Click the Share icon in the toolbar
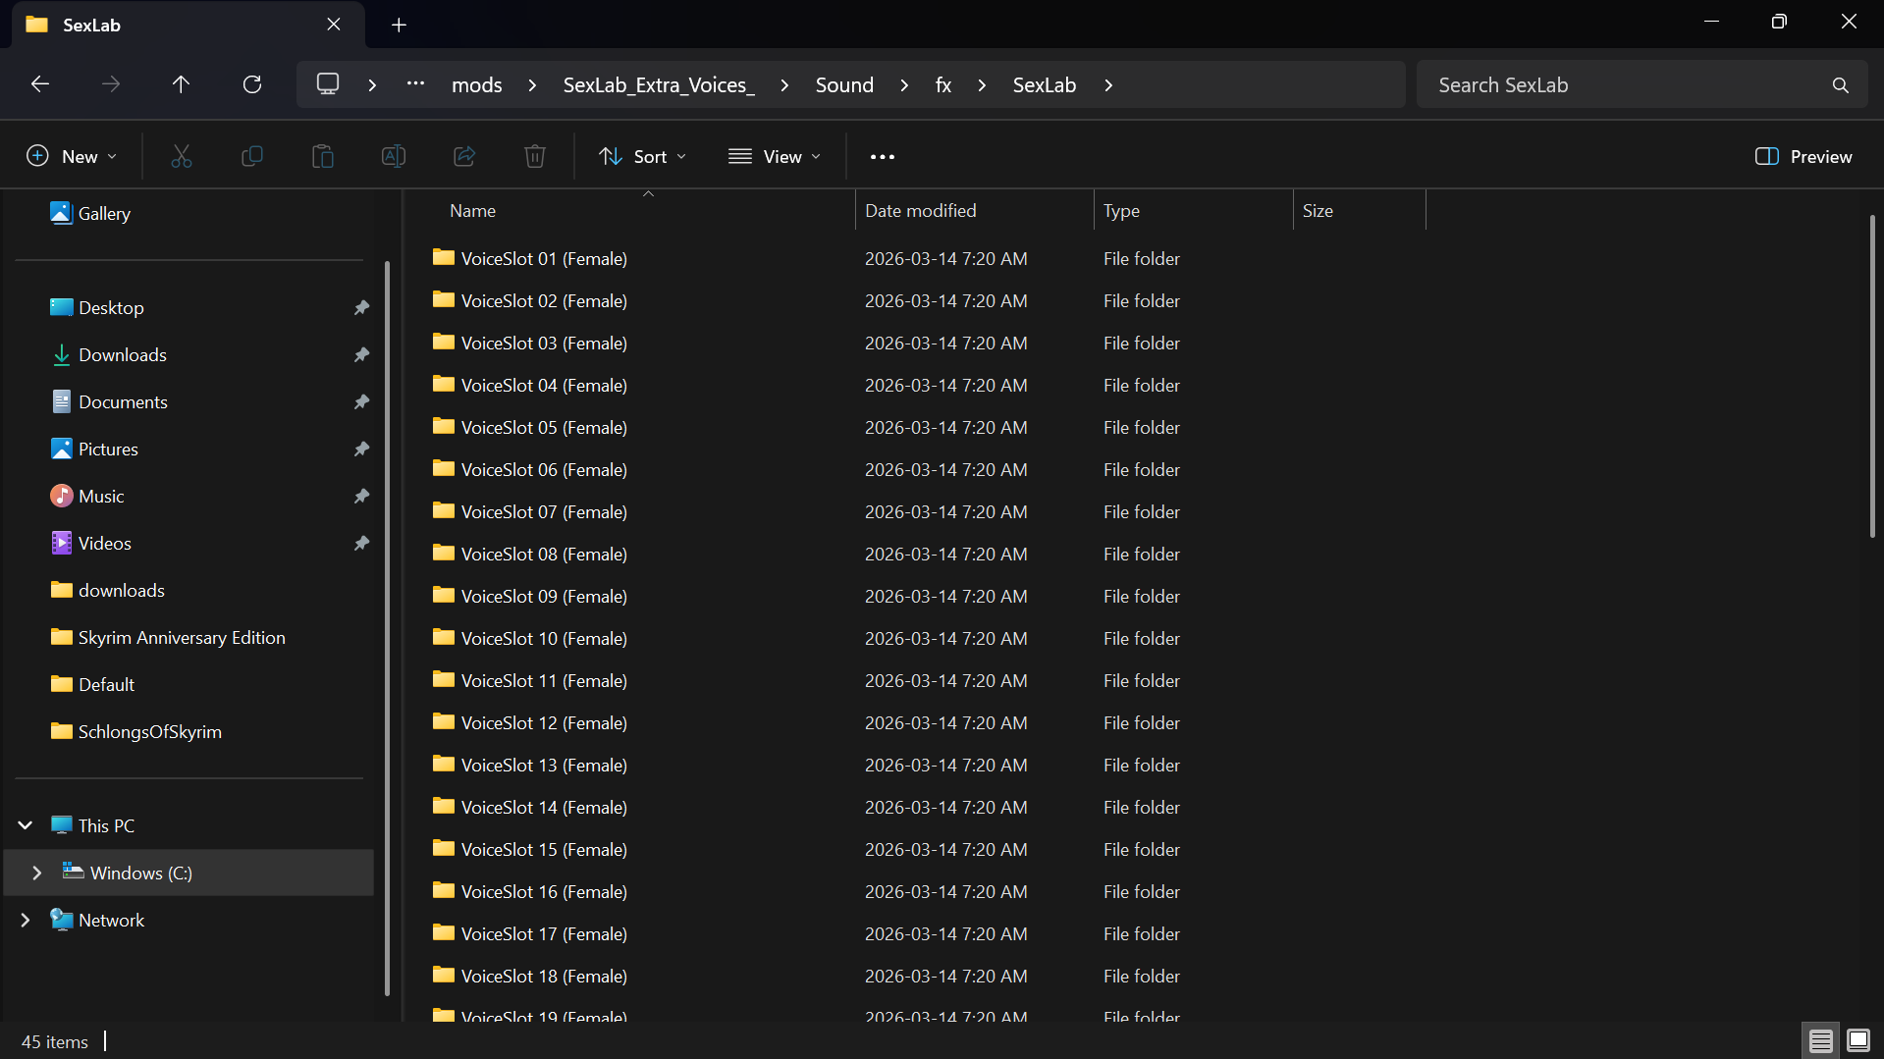The height and width of the screenshot is (1059, 1884). [x=464, y=156]
